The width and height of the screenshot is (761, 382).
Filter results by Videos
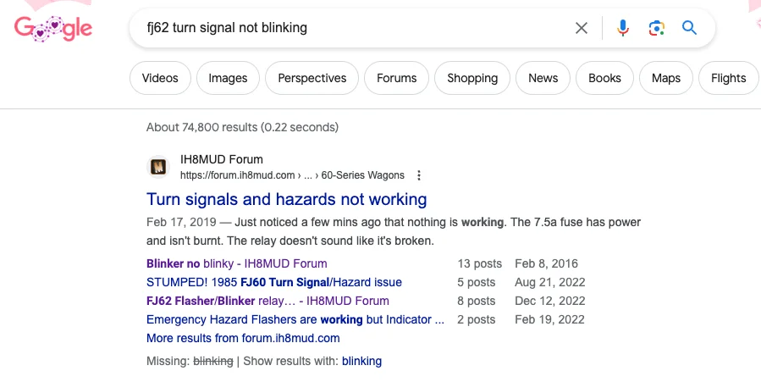(x=160, y=78)
